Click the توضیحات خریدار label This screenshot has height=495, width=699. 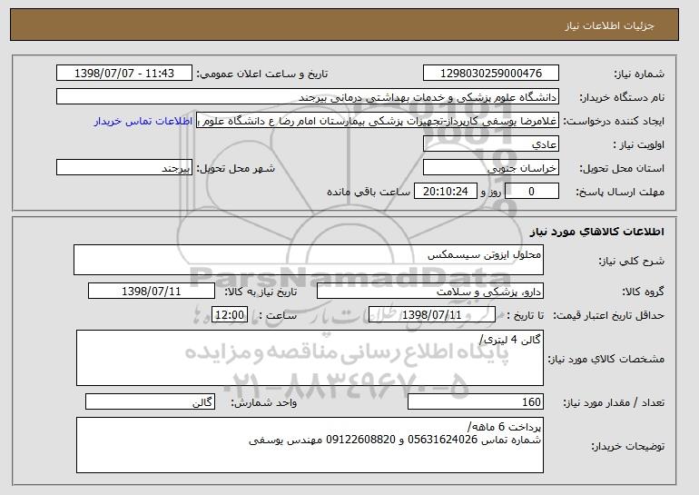[628, 446]
